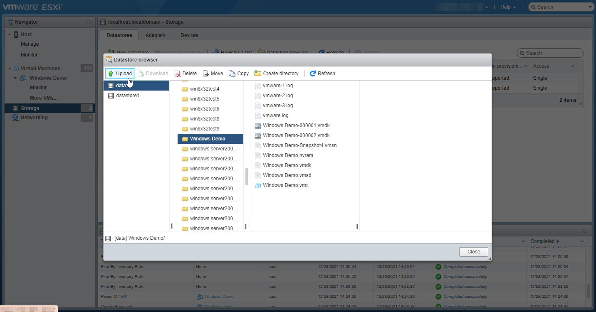Switch to the Devices tab
Image resolution: width=596 pixels, height=312 pixels.
pyautogui.click(x=189, y=35)
